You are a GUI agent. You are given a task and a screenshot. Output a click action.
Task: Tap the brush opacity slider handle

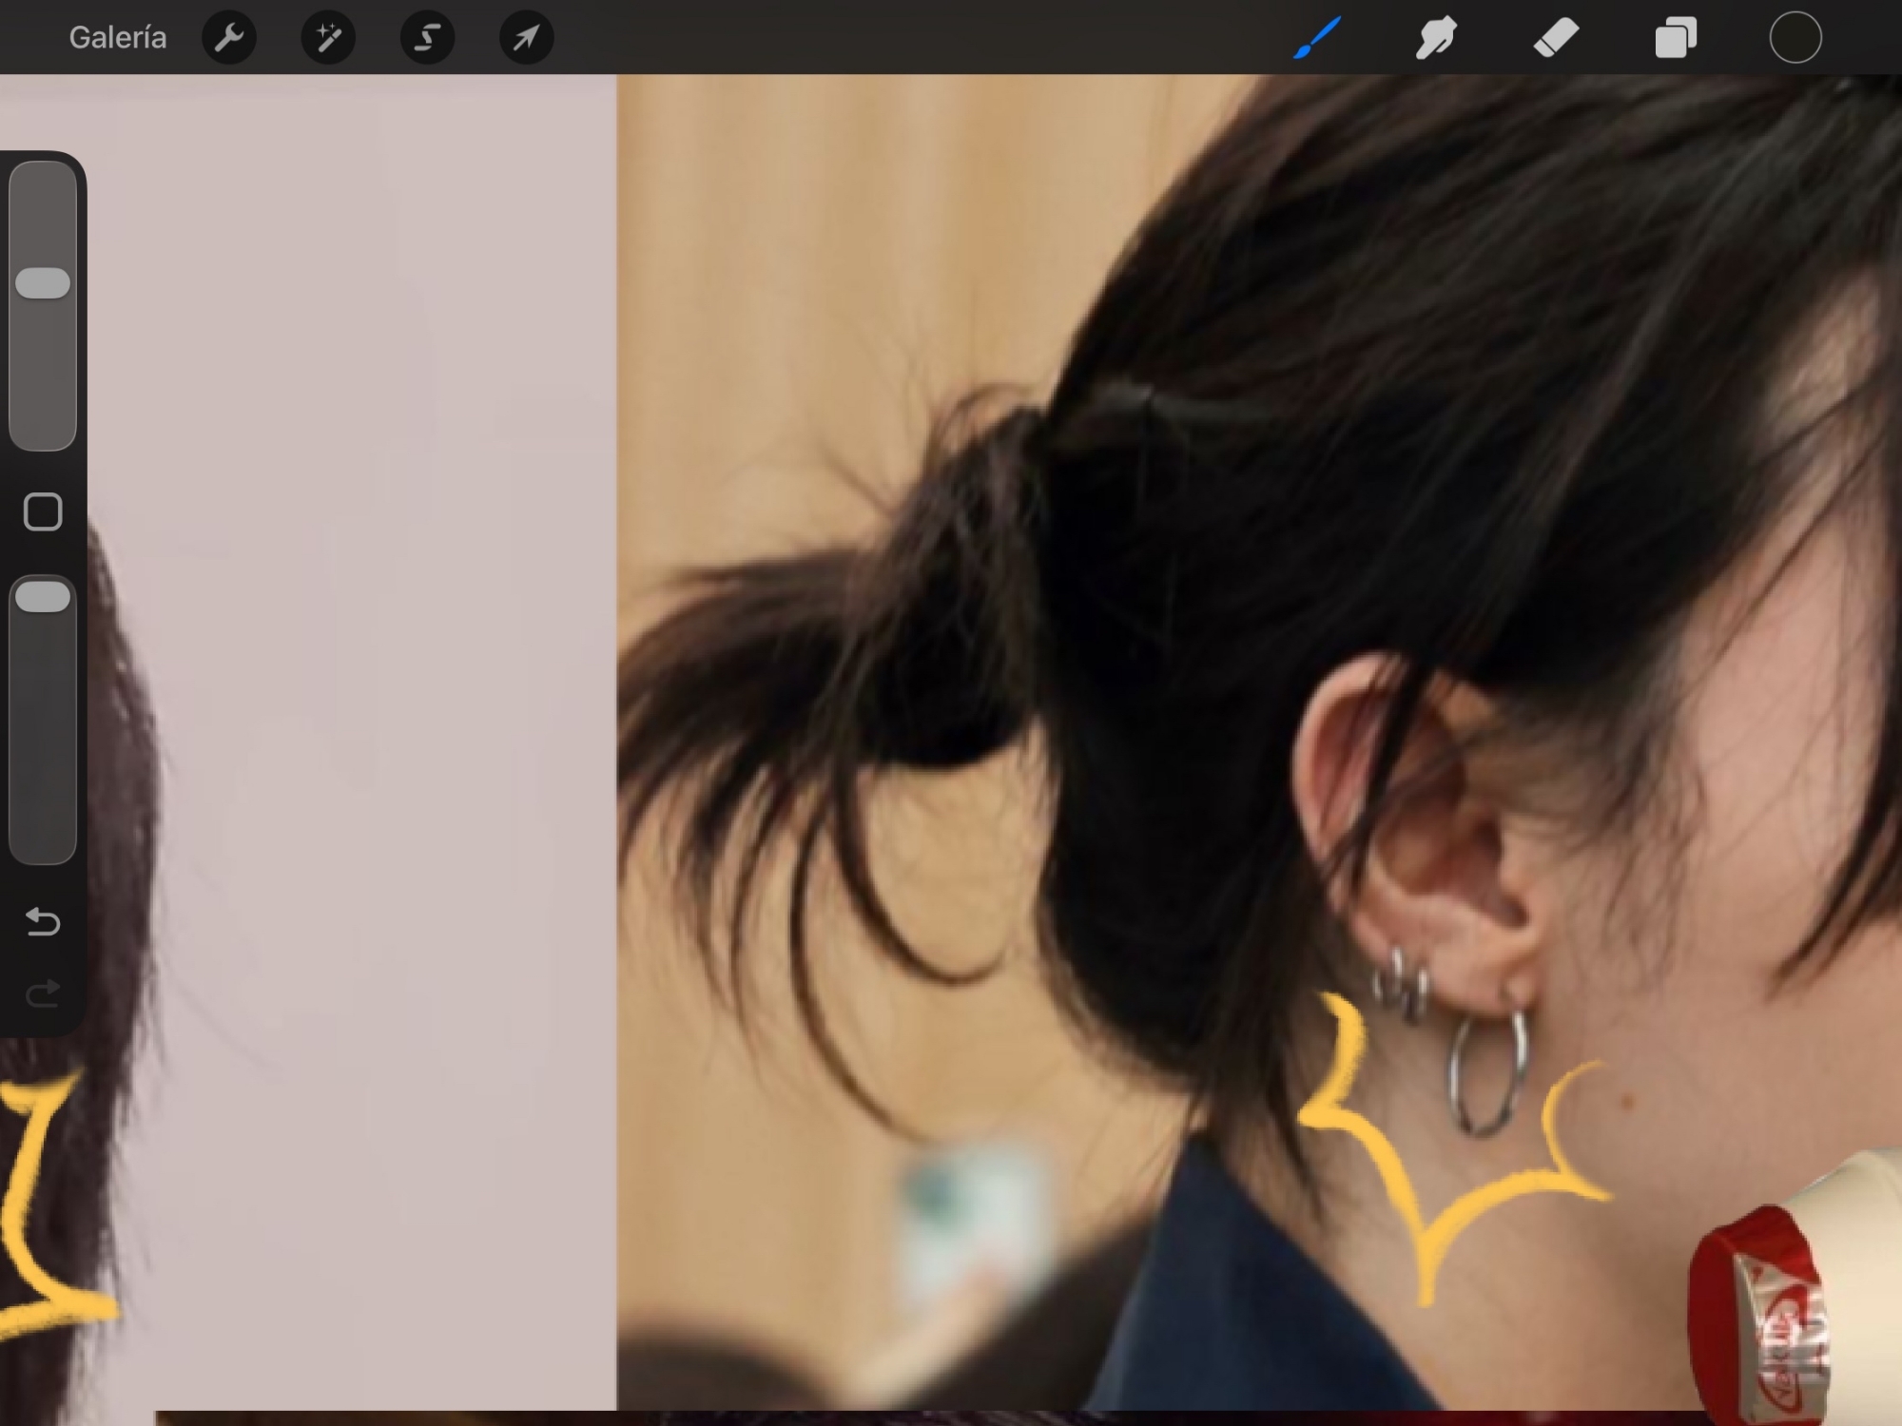(x=43, y=597)
